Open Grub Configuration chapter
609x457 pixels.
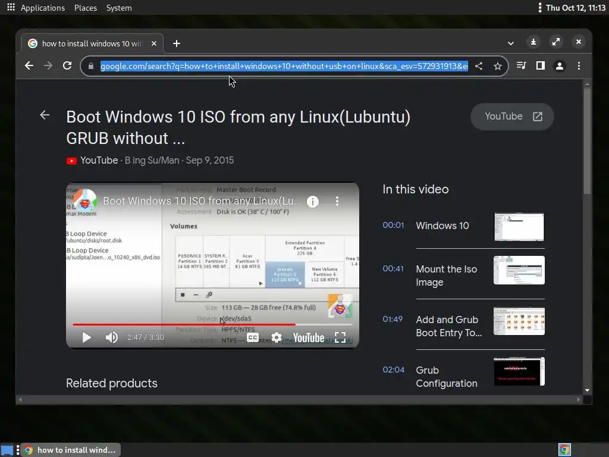447,377
